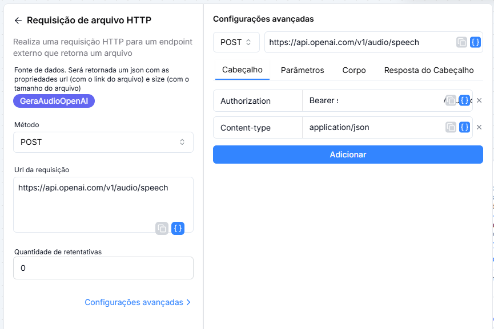Insert variable in Content-type header value
The height and width of the screenshot is (329, 494).
(x=465, y=127)
